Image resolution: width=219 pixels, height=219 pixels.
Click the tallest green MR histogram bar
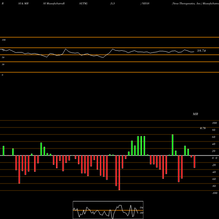[x=173, y=145]
